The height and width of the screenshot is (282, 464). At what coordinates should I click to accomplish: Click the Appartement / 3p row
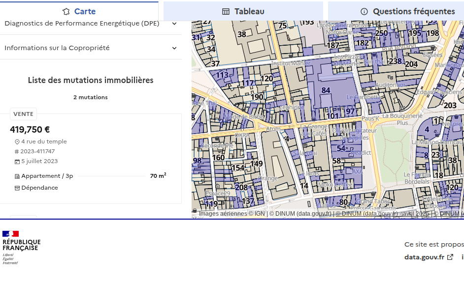pos(91,176)
